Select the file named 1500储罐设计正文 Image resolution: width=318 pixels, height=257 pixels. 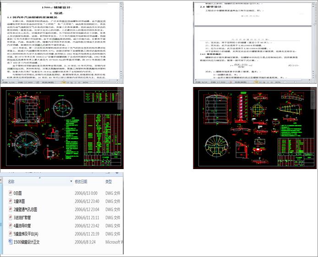(x=27, y=242)
